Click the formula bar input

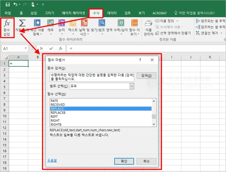click(x=146, y=48)
